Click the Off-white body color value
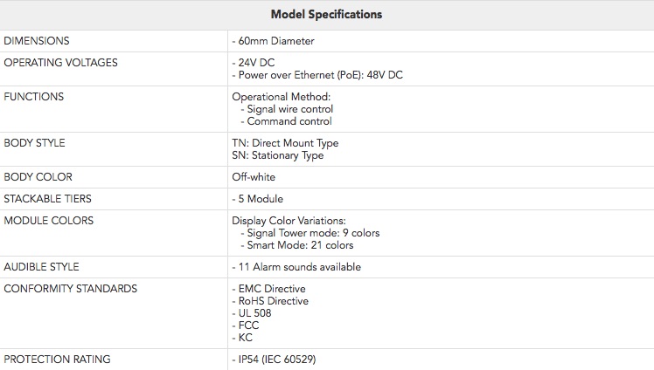The height and width of the screenshot is (370, 654). pyautogui.click(x=254, y=177)
